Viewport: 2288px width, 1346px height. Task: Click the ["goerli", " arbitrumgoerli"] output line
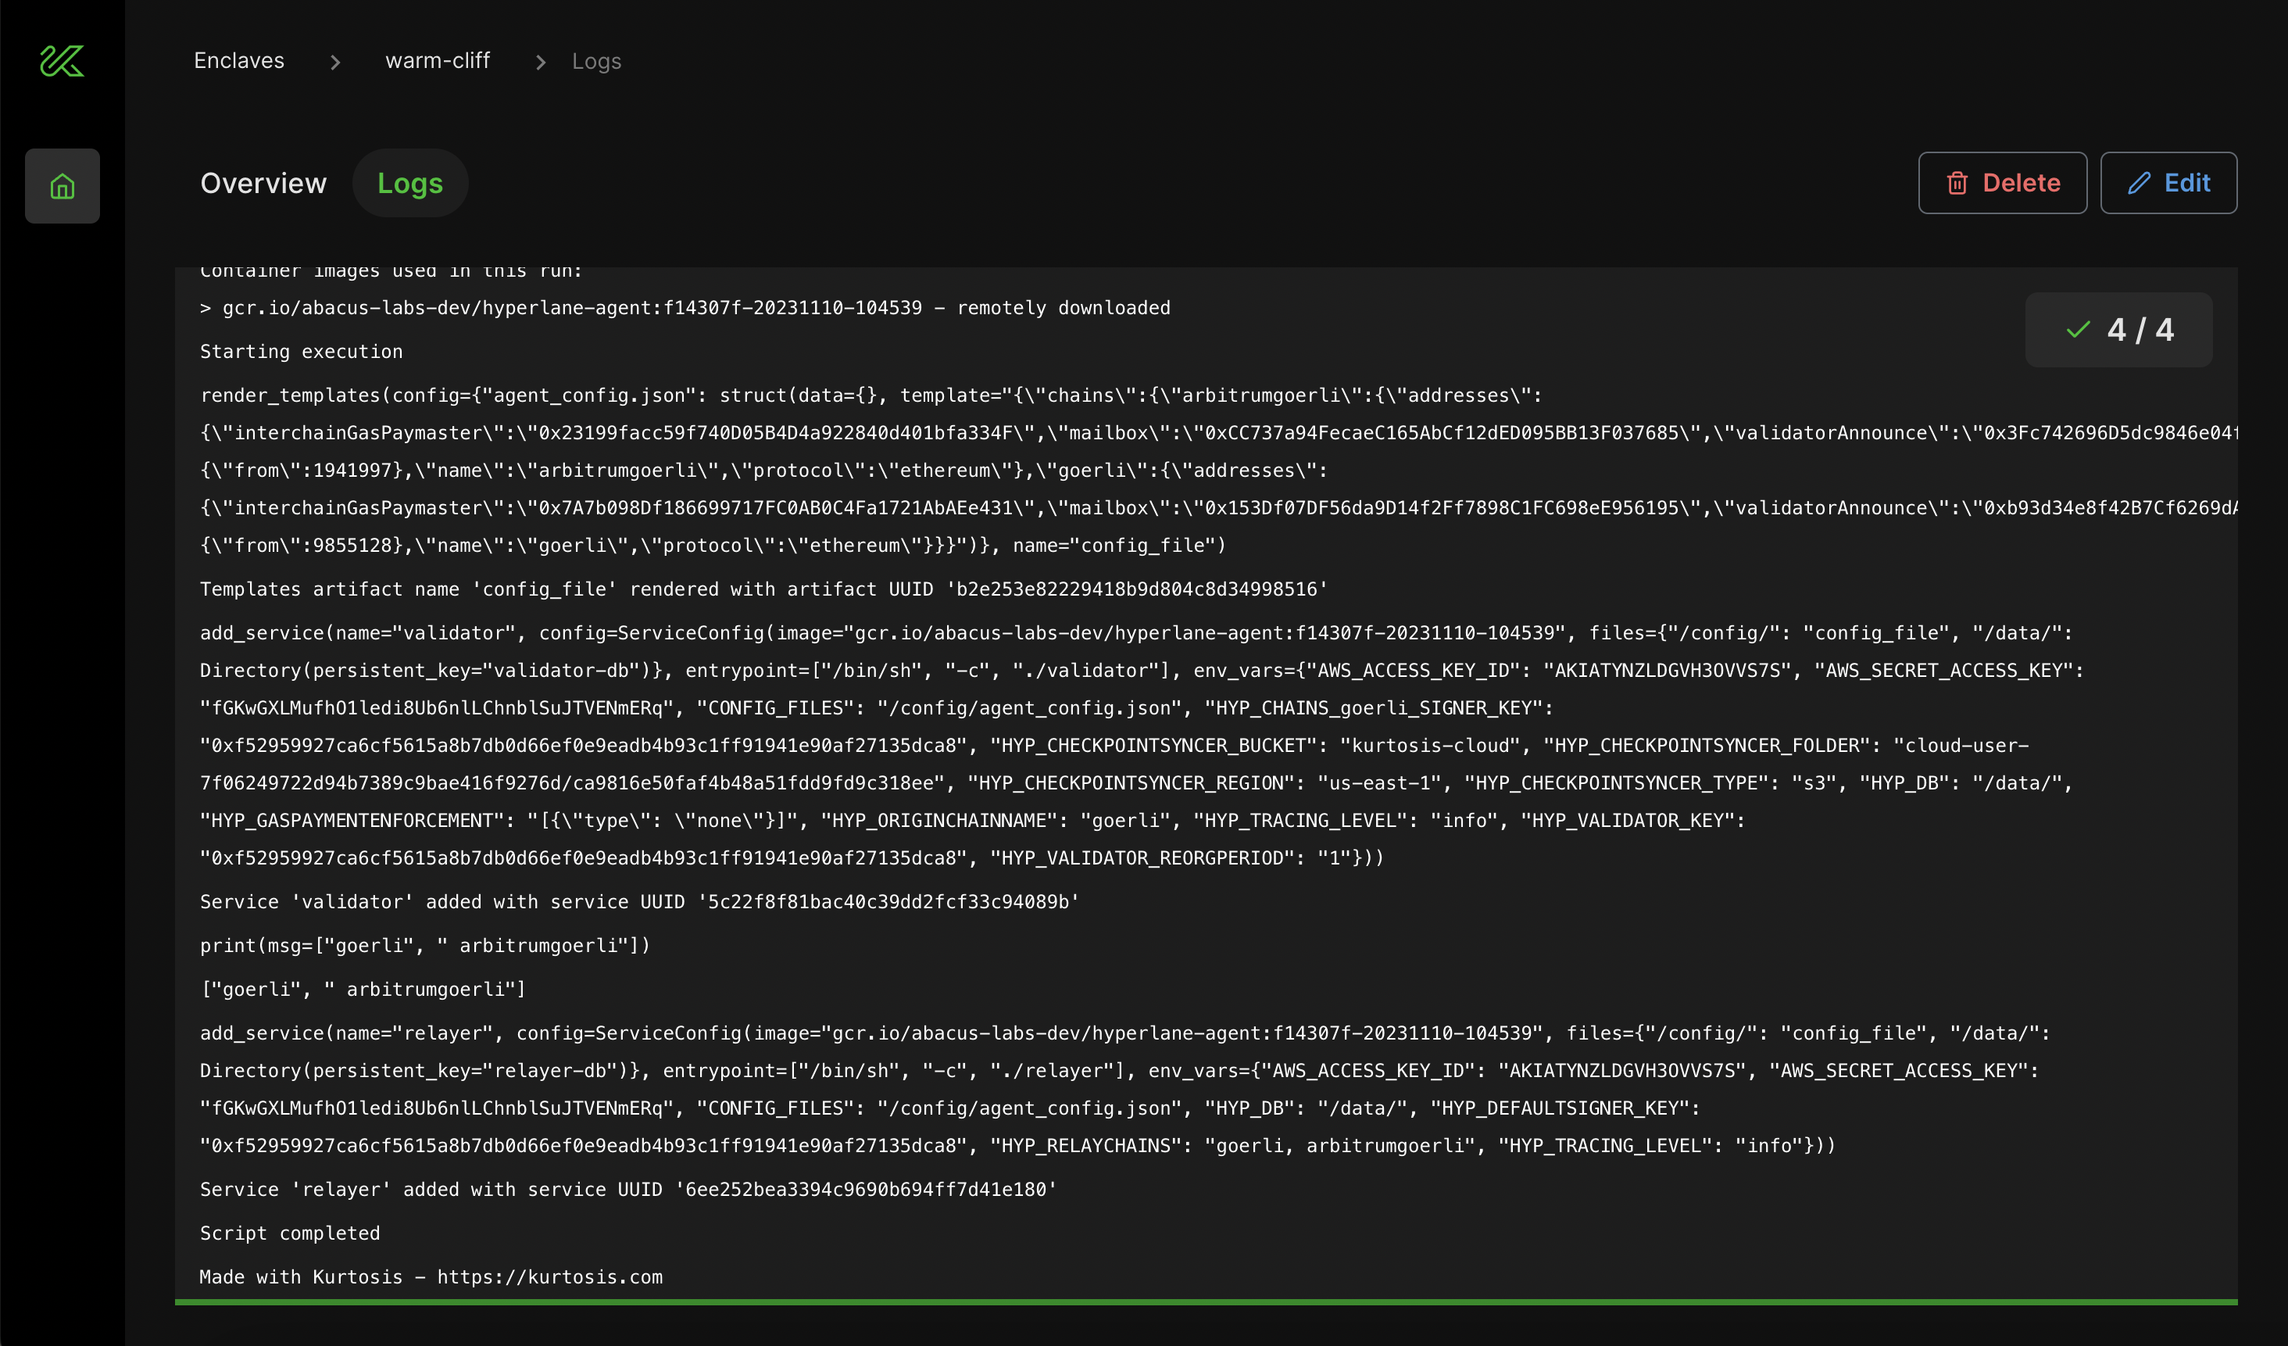(x=363, y=989)
